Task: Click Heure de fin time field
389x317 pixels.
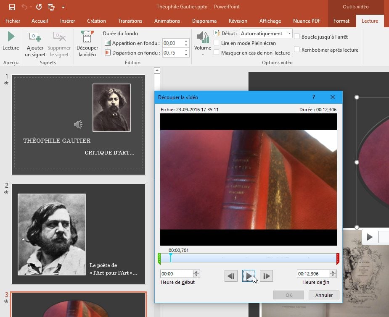Action: pos(313,274)
